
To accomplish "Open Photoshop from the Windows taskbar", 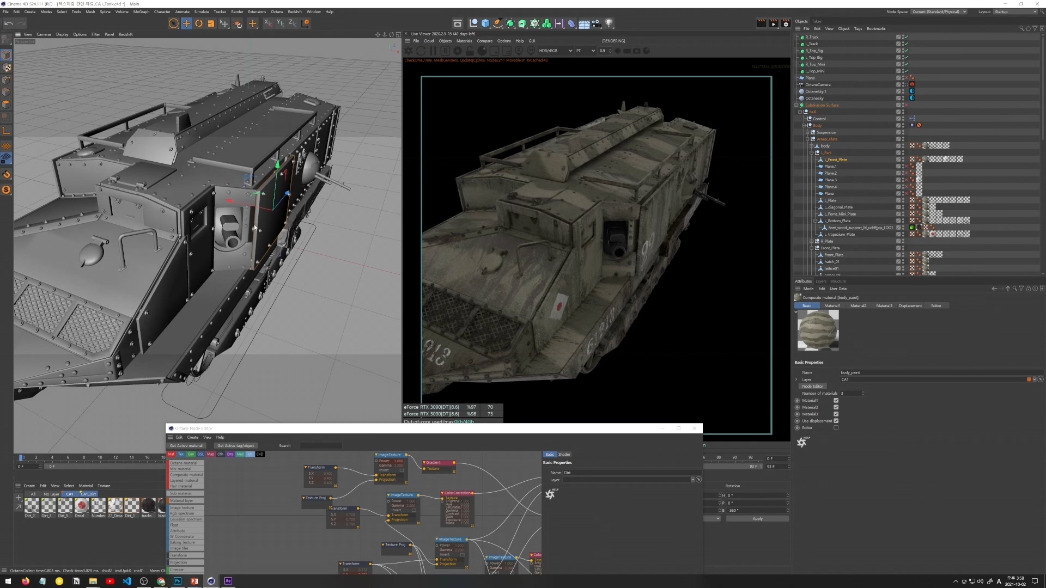I will coord(177,581).
